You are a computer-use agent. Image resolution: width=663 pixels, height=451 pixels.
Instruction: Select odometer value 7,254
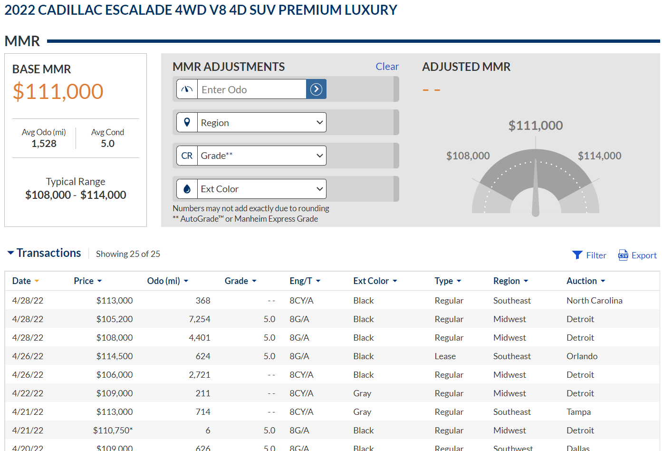(x=200, y=319)
